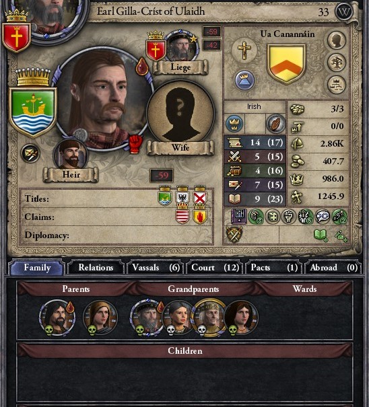Open the realm tree laws icon

[x=336, y=85]
